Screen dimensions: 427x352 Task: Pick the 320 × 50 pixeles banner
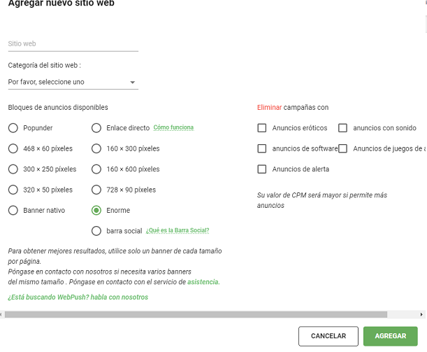point(13,190)
